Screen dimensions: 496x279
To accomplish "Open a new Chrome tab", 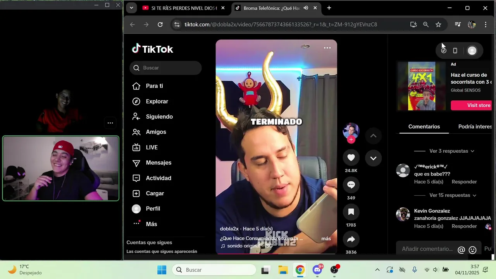I will tap(329, 8).
